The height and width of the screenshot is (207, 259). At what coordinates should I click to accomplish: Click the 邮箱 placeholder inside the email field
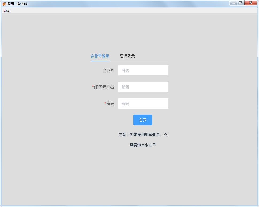click(x=126, y=87)
